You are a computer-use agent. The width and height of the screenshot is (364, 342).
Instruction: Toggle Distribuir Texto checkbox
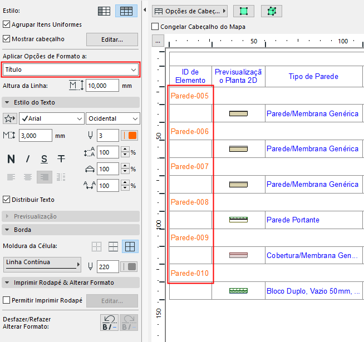6,199
